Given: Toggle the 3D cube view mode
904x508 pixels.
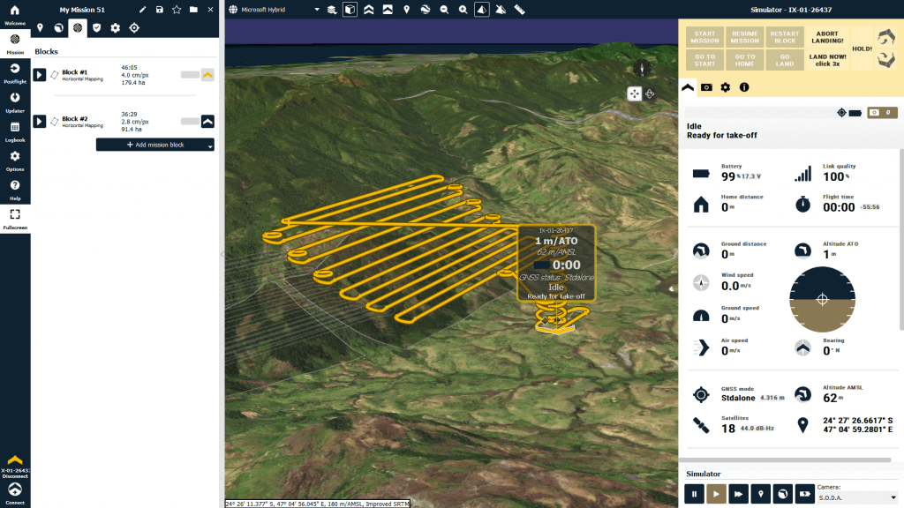Looking at the screenshot, I should point(349,10).
